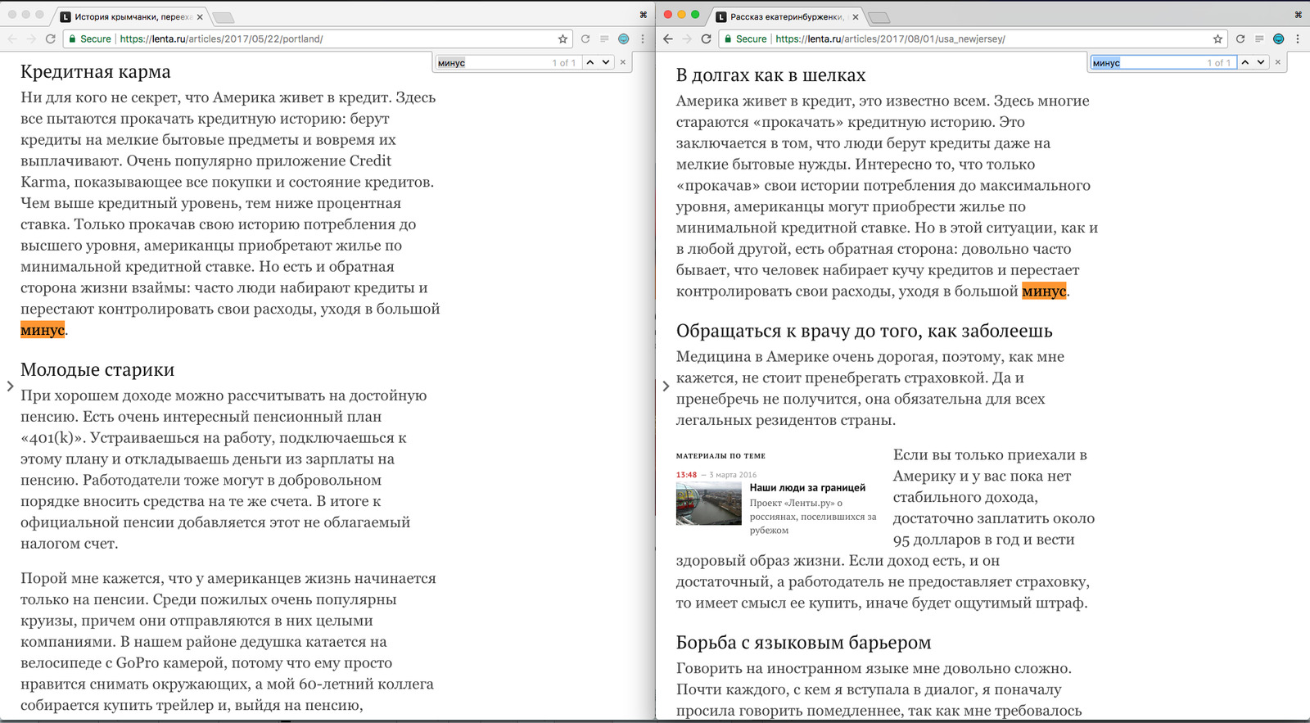Minimize the right browser window with yellow button
1310x723 pixels.
[x=681, y=15]
